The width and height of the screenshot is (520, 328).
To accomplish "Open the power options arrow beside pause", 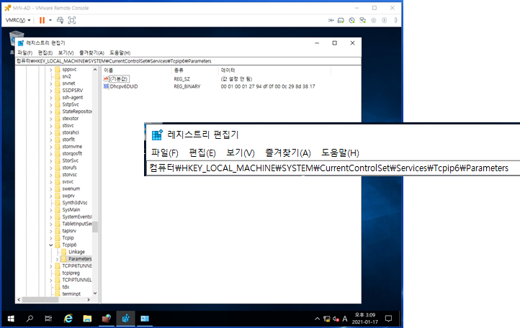I will 50,20.
